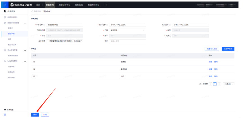Go to next page in pagination
This screenshot has height=118, width=251.
(x=219, y=84)
